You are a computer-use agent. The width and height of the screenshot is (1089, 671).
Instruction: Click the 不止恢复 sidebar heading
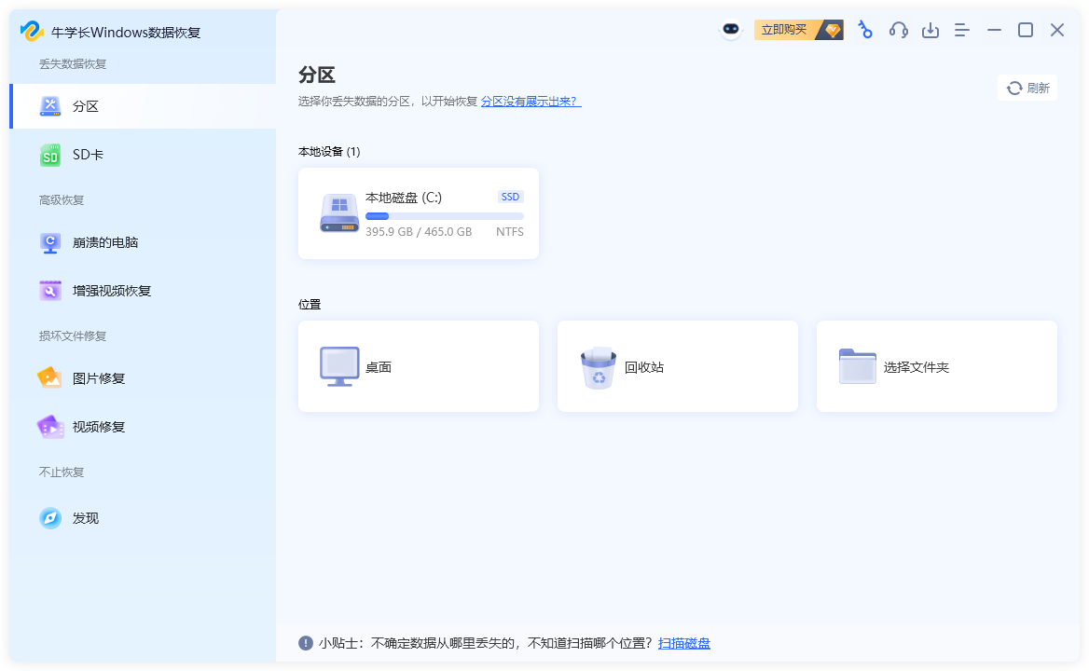pyautogui.click(x=62, y=472)
